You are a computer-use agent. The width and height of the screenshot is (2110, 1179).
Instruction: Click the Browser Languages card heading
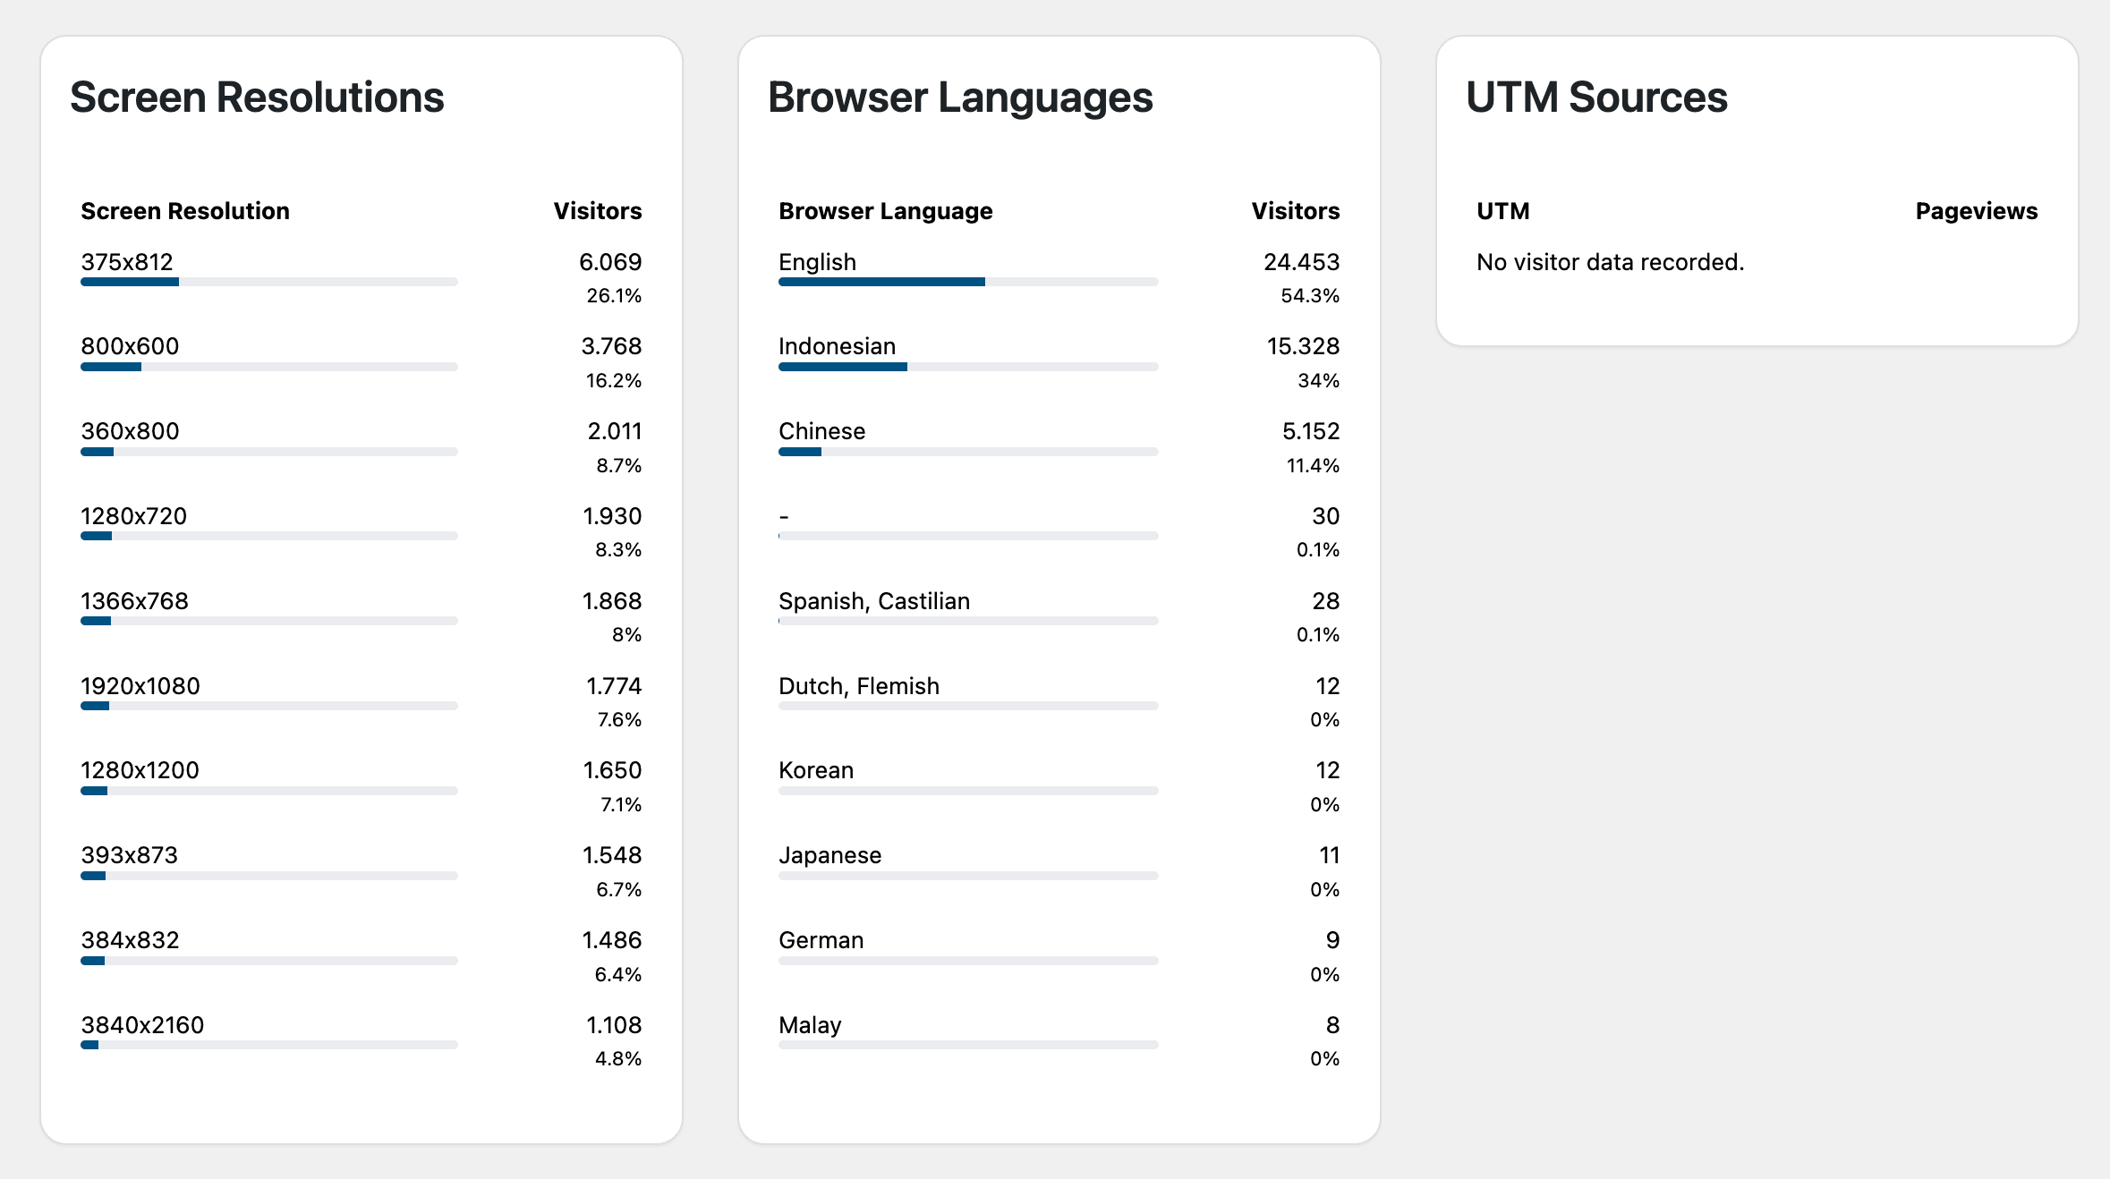coord(960,98)
